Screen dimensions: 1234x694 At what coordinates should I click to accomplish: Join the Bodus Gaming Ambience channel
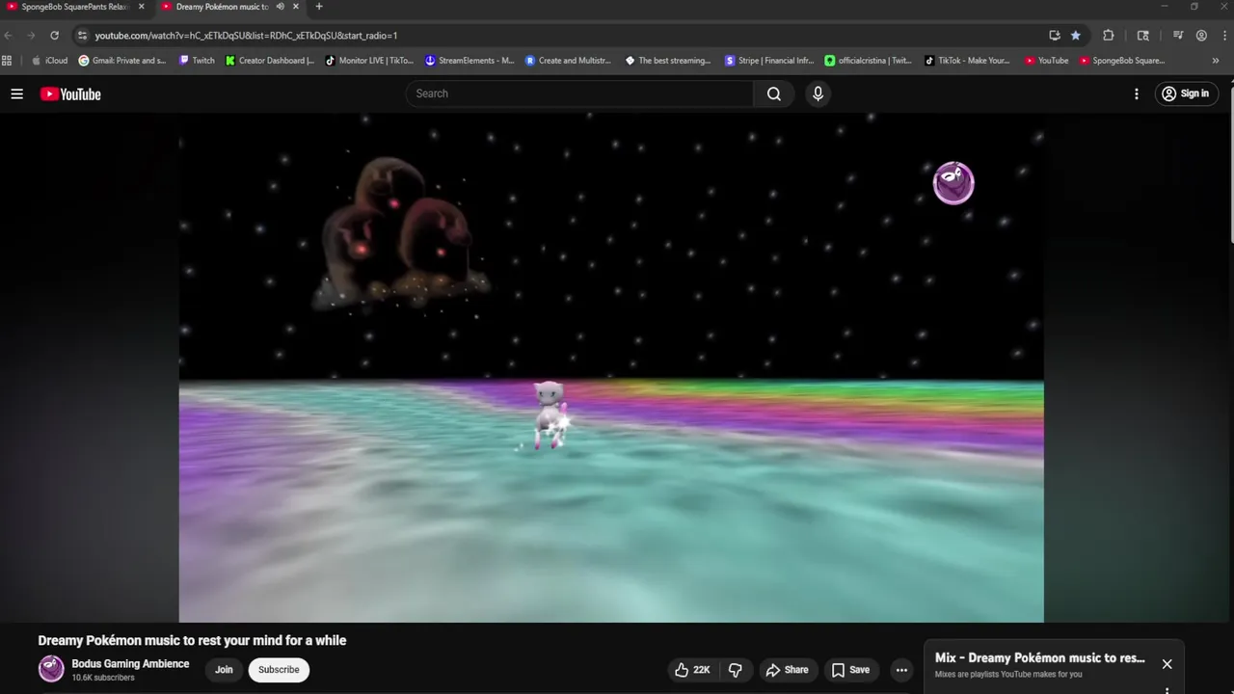click(x=224, y=670)
